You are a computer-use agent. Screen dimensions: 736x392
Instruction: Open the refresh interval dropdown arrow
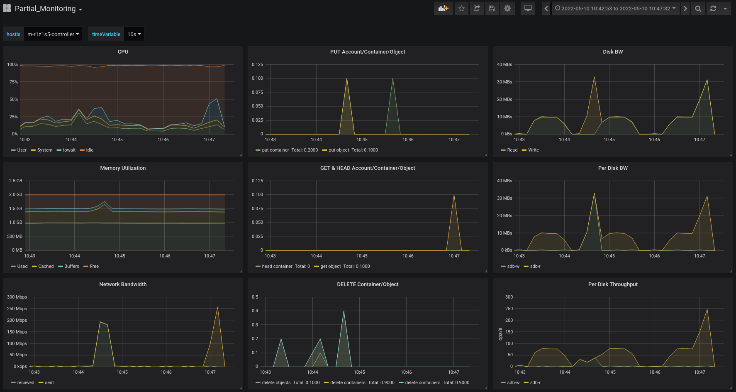725,8
